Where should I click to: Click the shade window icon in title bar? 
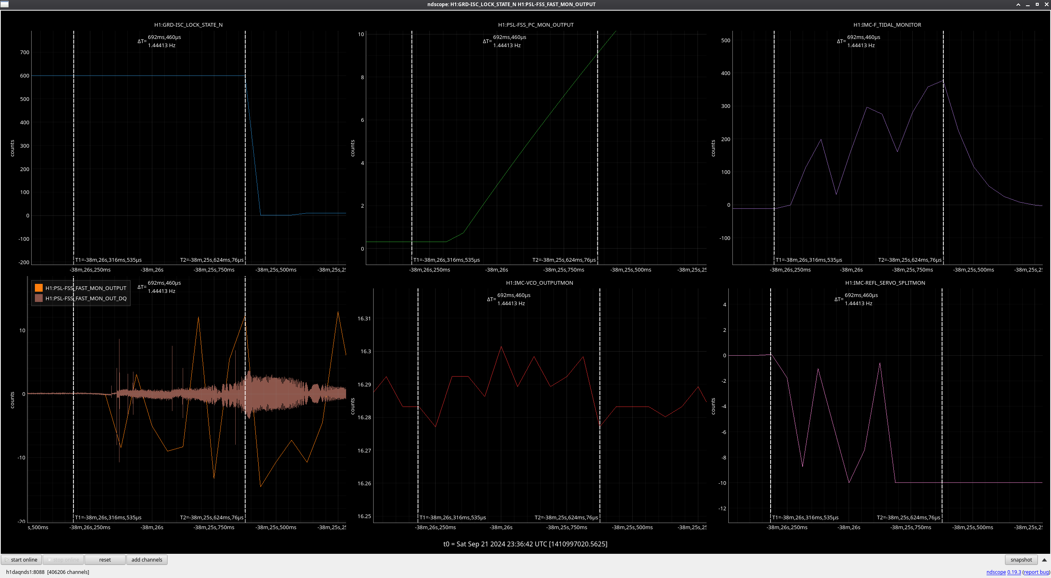pos(1018,5)
